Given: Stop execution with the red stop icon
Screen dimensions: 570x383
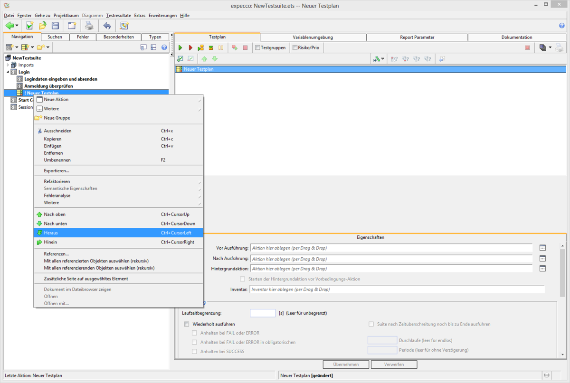Looking at the screenshot, I should click(245, 47).
